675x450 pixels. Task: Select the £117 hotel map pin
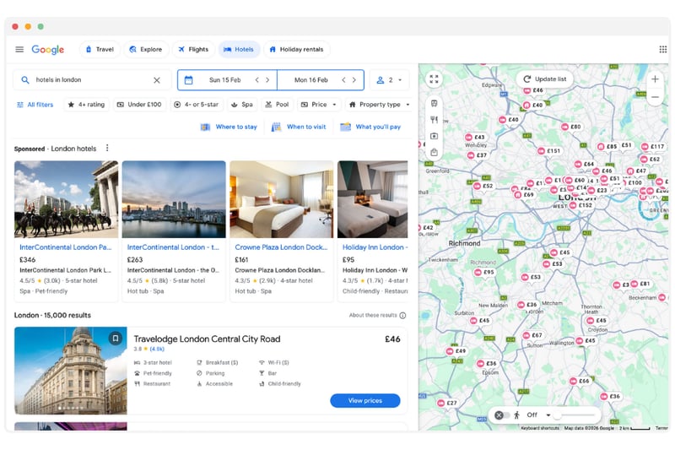point(652,147)
